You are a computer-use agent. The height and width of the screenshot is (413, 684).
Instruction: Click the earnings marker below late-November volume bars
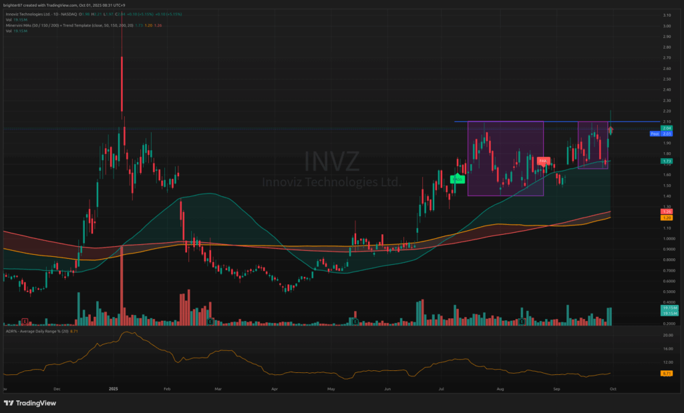(x=25, y=322)
